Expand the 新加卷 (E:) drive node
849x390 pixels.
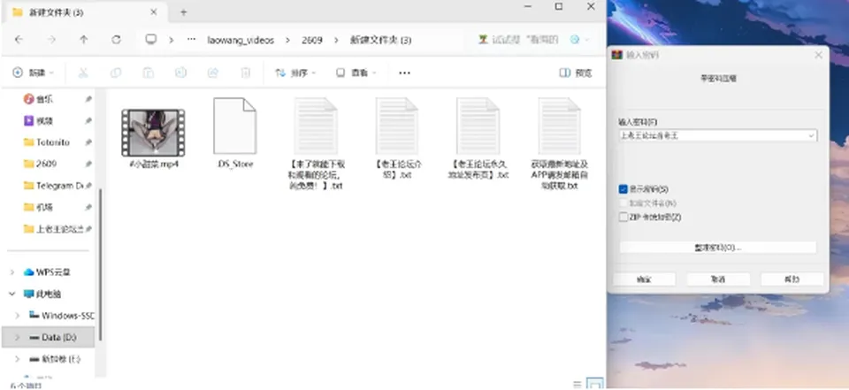[18, 358]
